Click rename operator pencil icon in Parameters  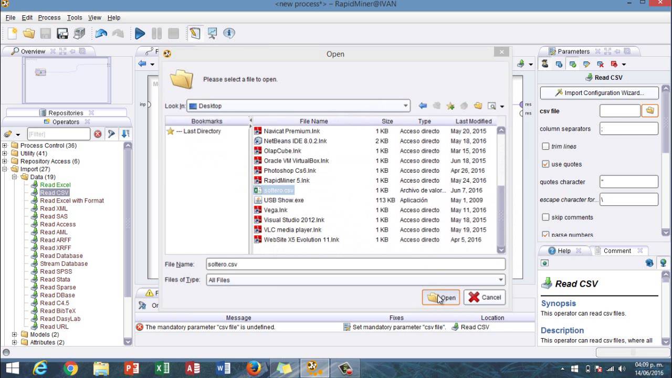(x=586, y=65)
